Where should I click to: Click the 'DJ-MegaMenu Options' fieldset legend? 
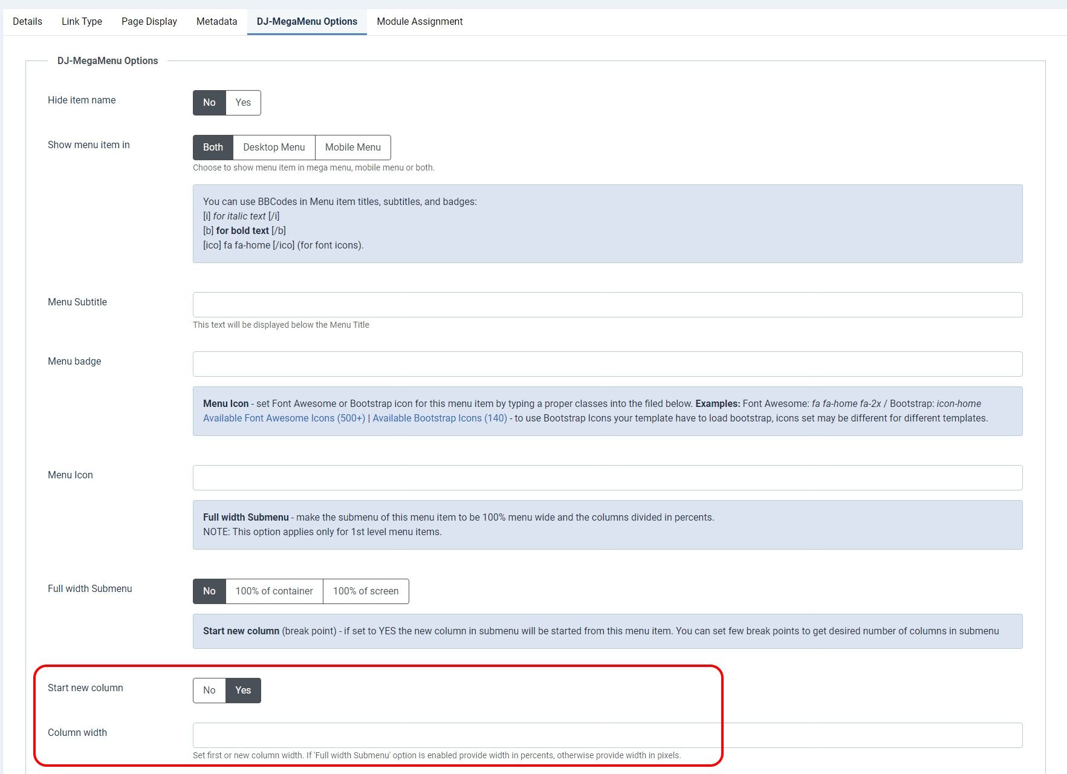coord(108,61)
